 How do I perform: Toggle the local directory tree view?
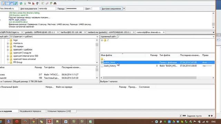(x=8, y=3)
